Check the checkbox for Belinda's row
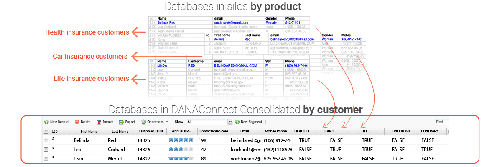 click(x=46, y=140)
